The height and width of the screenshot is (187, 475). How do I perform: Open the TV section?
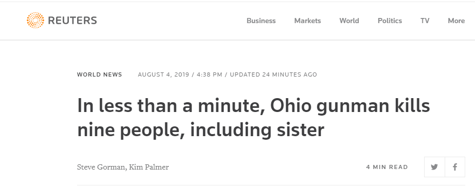click(x=425, y=21)
